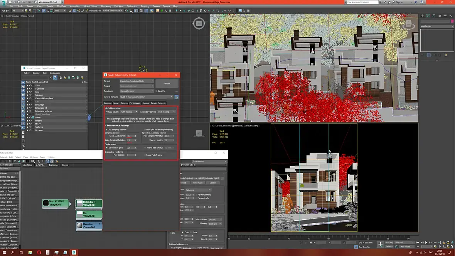Open the Primary solver dropdown
Image resolution: width=455 pixels, height=256 pixels.
(129, 112)
